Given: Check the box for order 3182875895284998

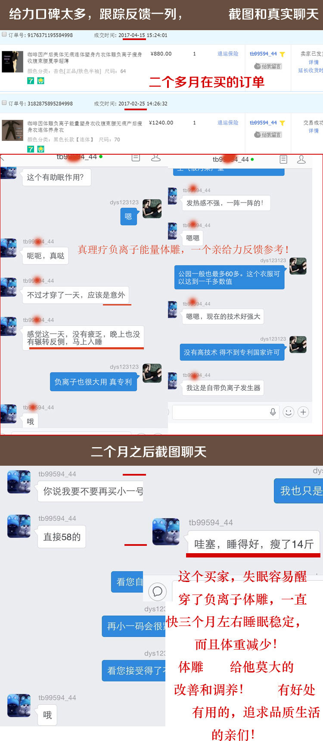Looking at the screenshot, I should 4,103.
